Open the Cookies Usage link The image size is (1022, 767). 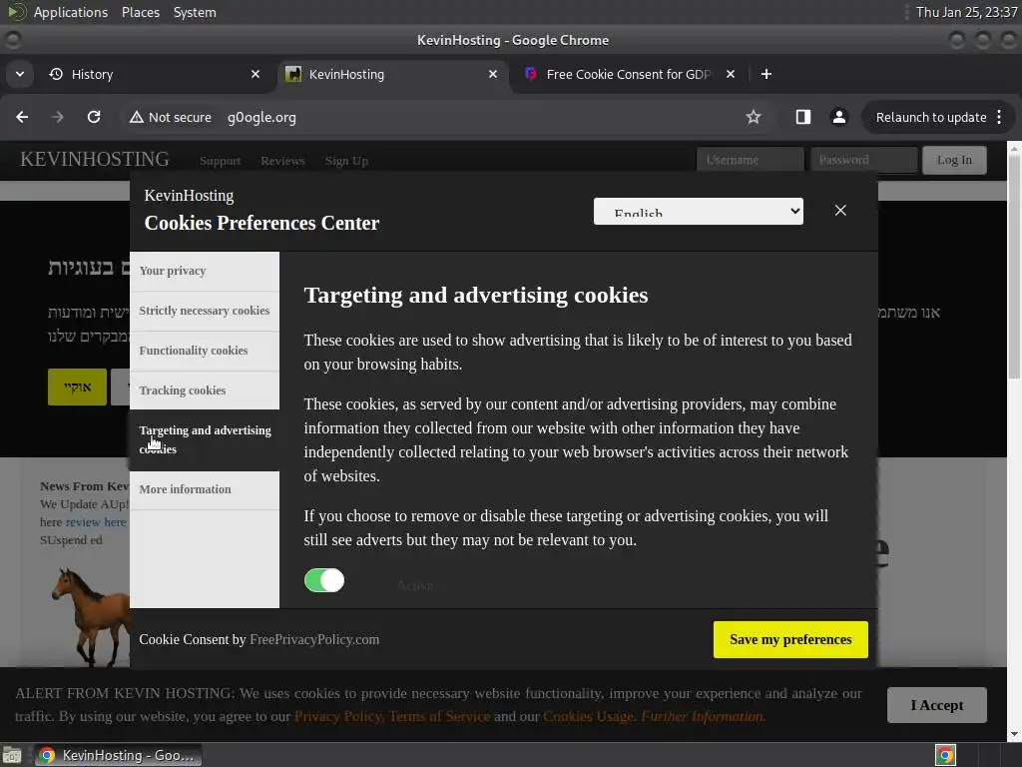[590, 716]
